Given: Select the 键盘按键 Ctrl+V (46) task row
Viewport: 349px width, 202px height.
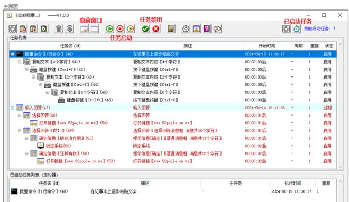Looking at the screenshot, I should click(x=173, y=100).
